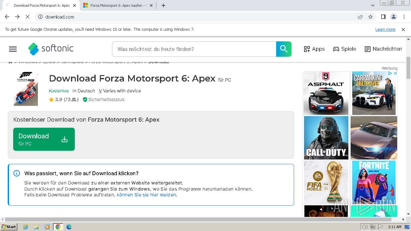Viewport: 411px width, 231px height.
Task: Click the Download breadcrumb entry
Action: (x=159, y=62)
